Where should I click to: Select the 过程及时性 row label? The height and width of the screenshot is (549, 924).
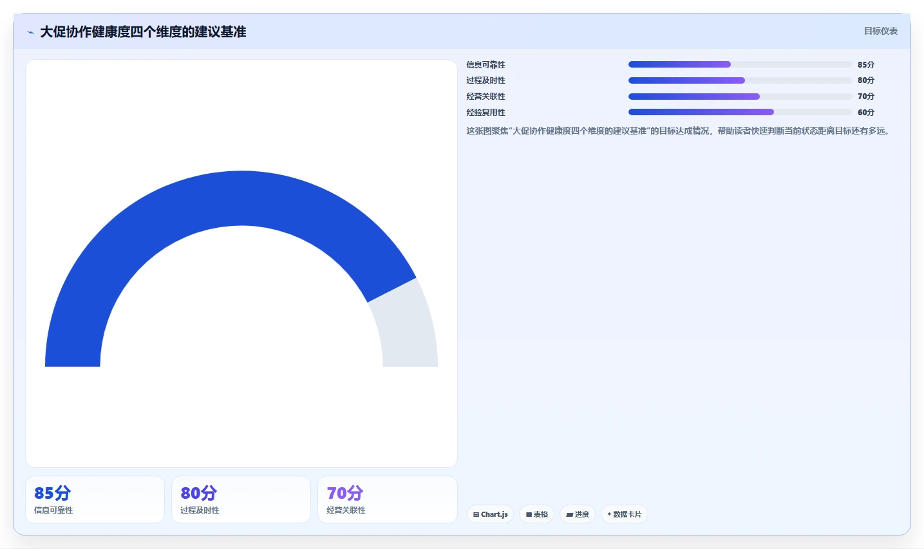click(486, 80)
